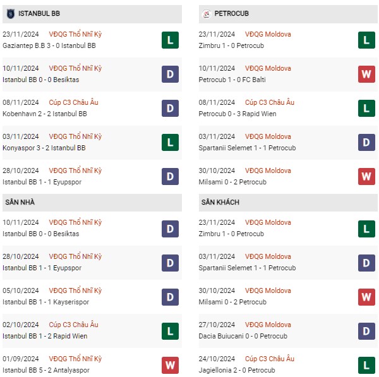Screen dimensions: 379x377
Task: Click the D badge for Dacia Buiucani 0-0 Petrocub
Action: [366, 331]
